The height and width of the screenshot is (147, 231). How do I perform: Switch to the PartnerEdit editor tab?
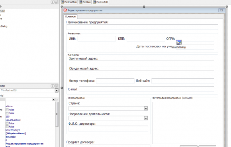coord(101,2)
